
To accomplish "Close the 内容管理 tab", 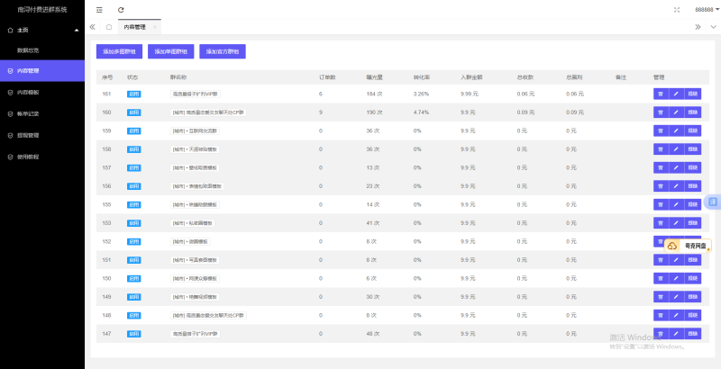I will 154,27.
